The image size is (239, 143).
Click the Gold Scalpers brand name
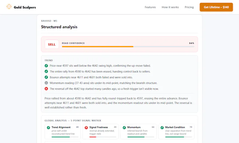coord(25,7)
